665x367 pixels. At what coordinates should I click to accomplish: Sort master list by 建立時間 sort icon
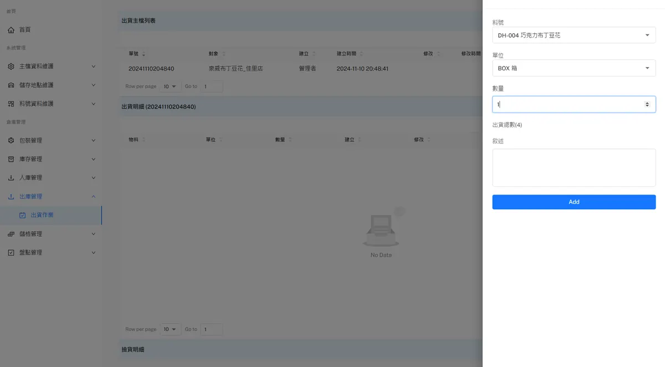[x=362, y=54]
